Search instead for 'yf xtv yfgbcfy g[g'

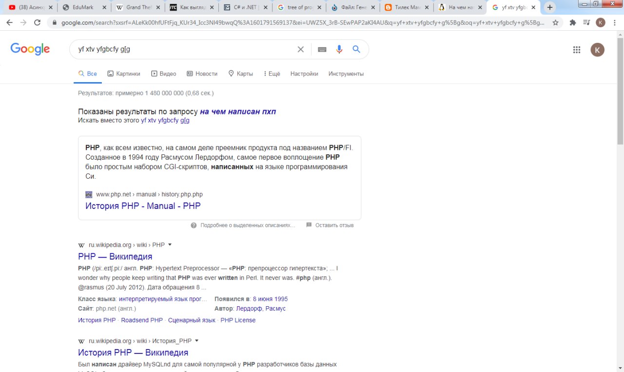(165, 120)
